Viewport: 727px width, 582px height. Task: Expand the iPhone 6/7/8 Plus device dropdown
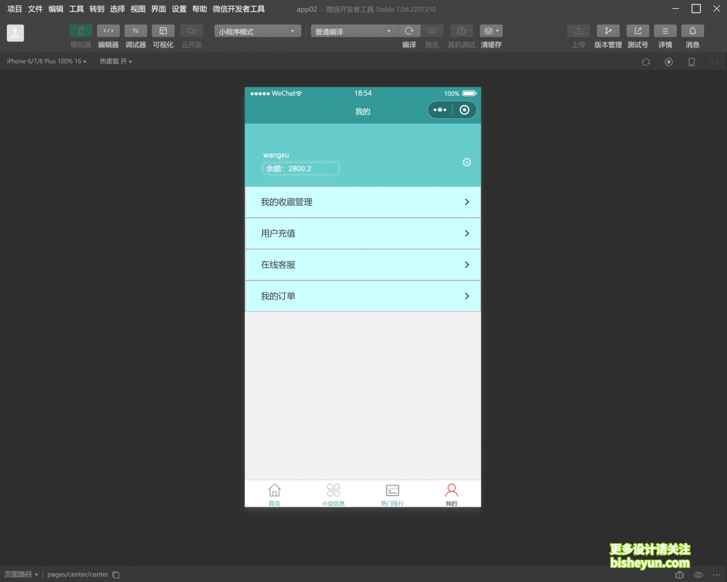pos(46,61)
